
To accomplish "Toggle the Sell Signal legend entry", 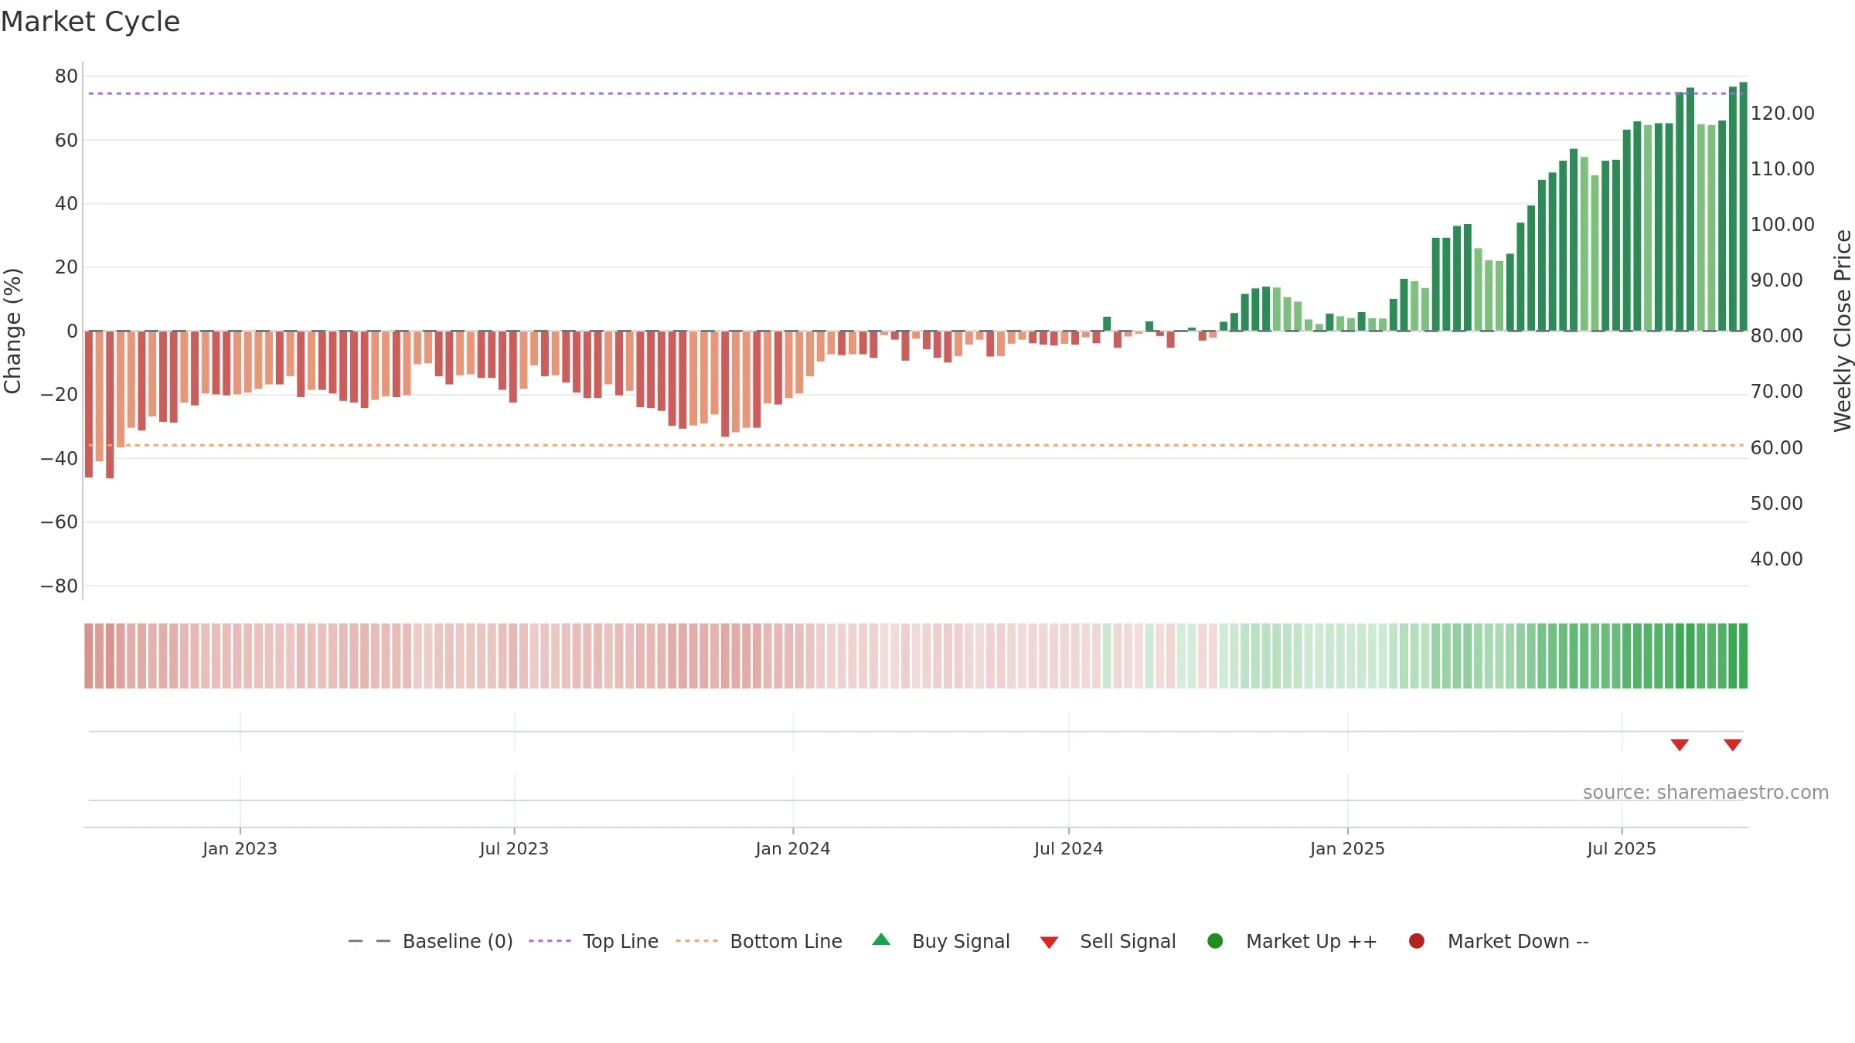I will [1108, 941].
